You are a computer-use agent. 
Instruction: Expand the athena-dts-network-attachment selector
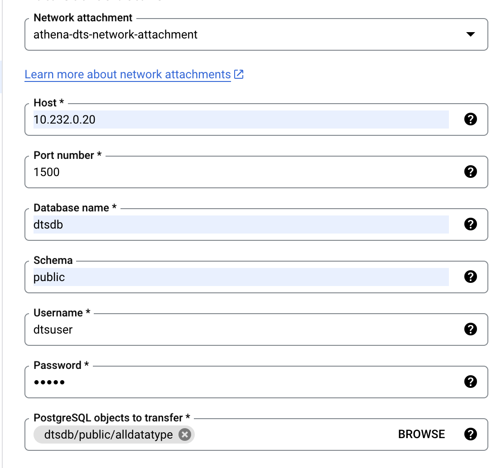pos(470,34)
